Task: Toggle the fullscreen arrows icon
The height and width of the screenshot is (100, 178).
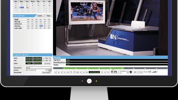Action: (x=128, y=72)
